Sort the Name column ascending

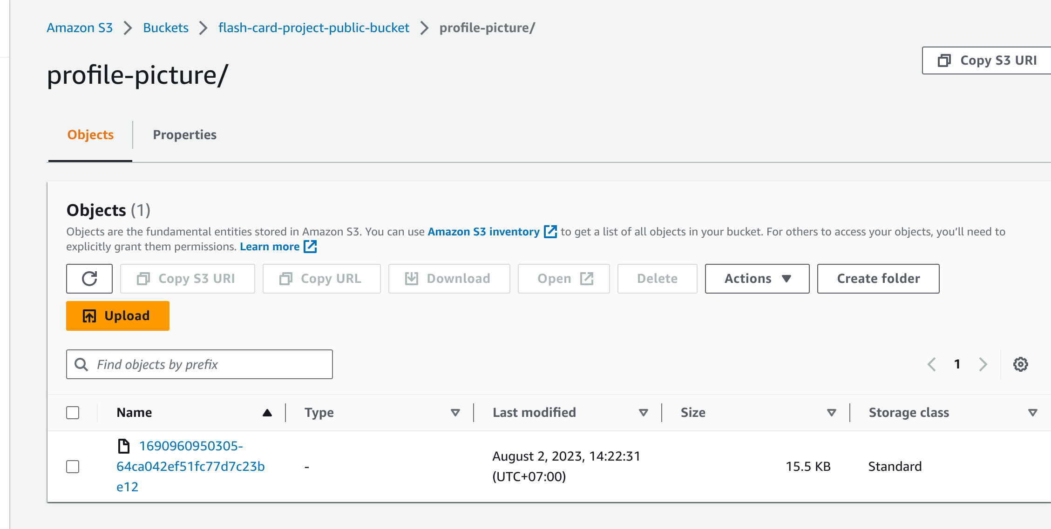pyautogui.click(x=267, y=412)
